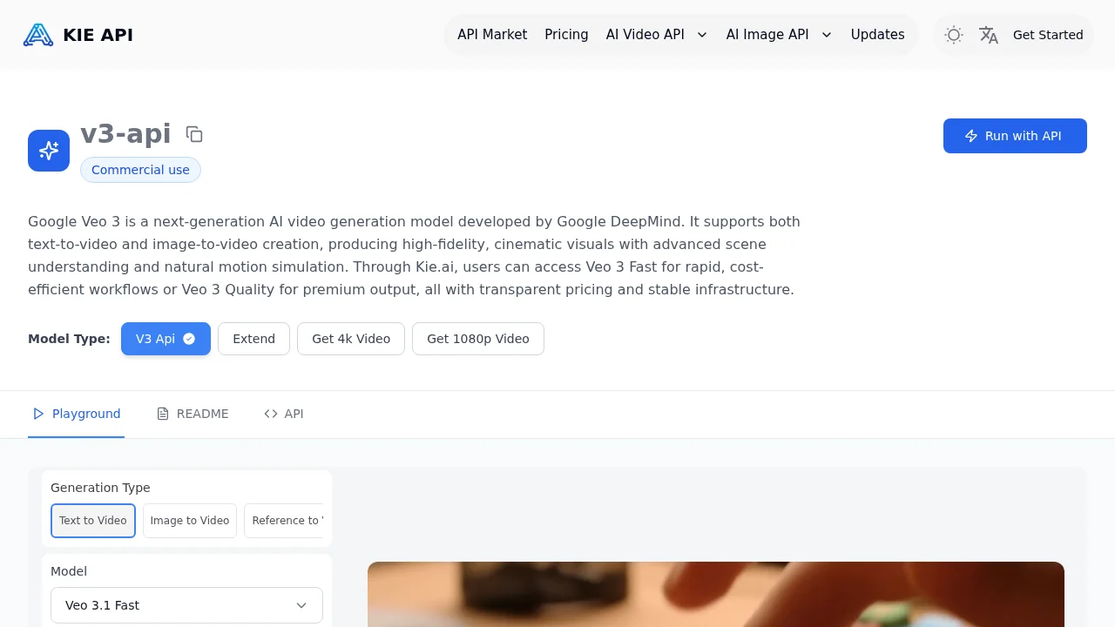The width and height of the screenshot is (1115, 627).
Task: Expand the AI Image API menu
Action: (x=778, y=35)
